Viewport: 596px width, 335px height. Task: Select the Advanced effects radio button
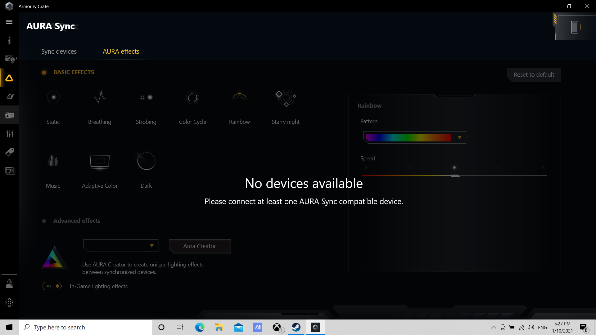44,221
